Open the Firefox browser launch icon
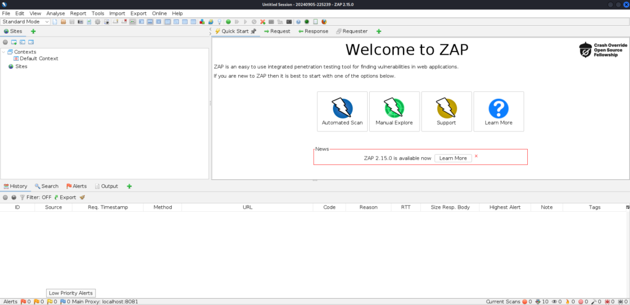Viewport: 630px width, 305px height. (324, 22)
